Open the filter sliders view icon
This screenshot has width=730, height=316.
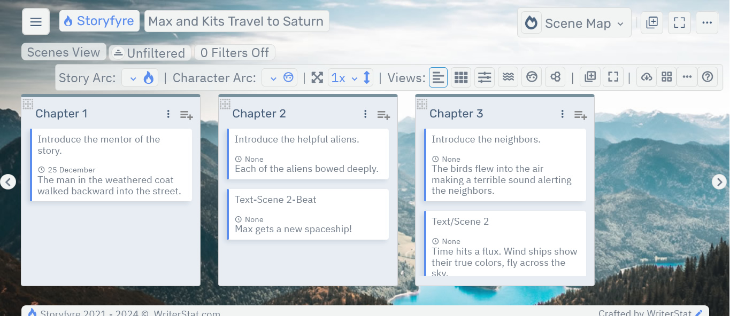(484, 77)
